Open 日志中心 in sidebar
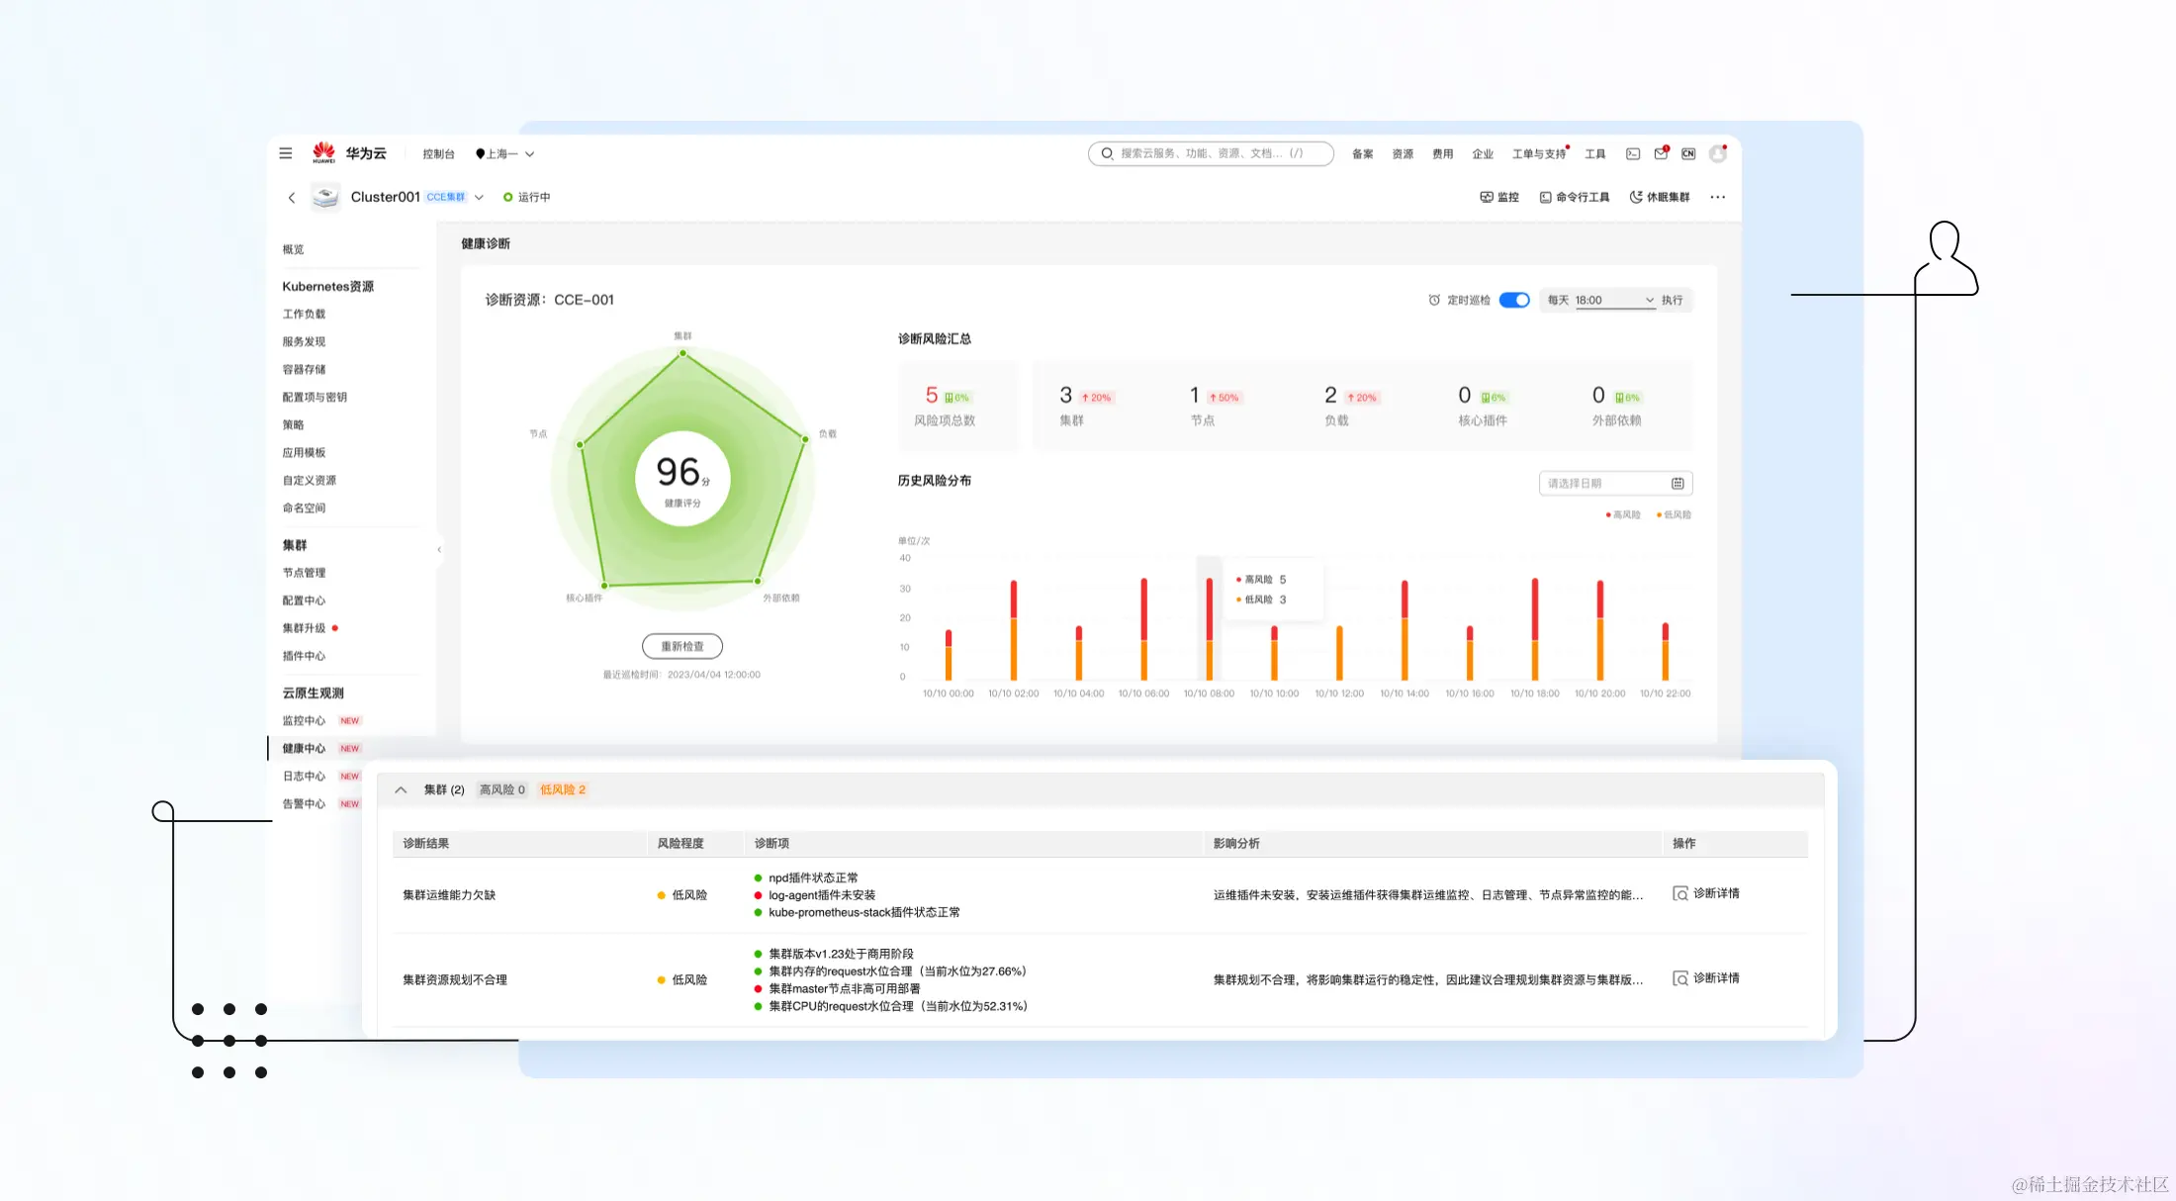The image size is (2176, 1201). [304, 777]
